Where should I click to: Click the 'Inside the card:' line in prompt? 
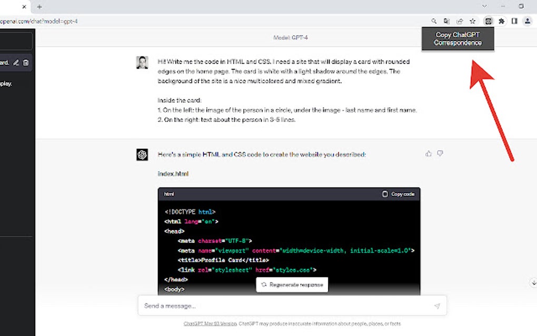click(x=180, y=101)
